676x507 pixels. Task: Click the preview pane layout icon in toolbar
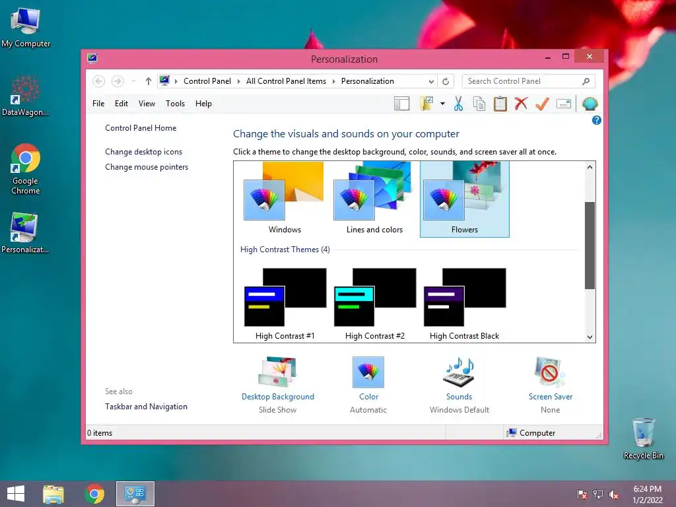point(401,104)
